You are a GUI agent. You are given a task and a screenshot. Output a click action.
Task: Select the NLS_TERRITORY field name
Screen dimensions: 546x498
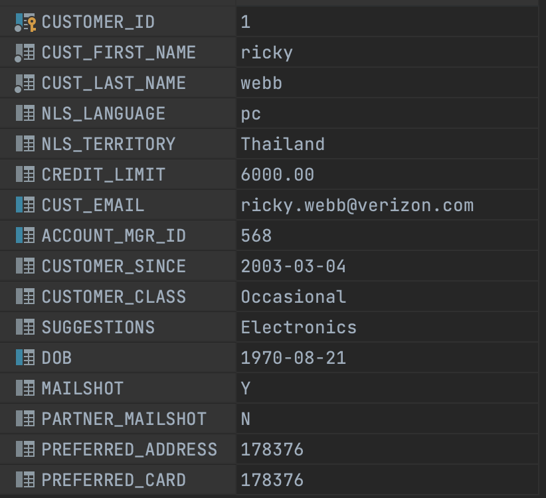[109, 144]
